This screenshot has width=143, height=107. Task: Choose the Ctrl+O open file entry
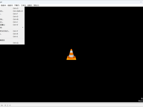[x=12, y=8]
